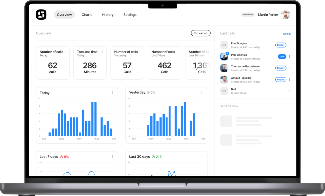Replay the Ema Douglas call
The width and height of the screenshot is (325, 196).
(x=281, y=45)
